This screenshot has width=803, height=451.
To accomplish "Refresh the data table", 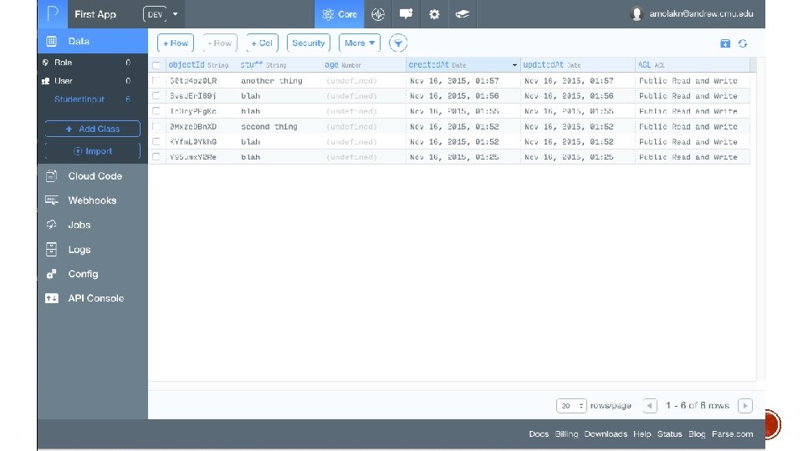I will (x=743, y=43).
